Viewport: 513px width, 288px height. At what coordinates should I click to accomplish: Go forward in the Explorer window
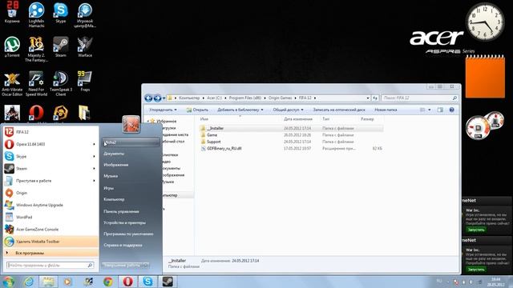pos(157,98)
